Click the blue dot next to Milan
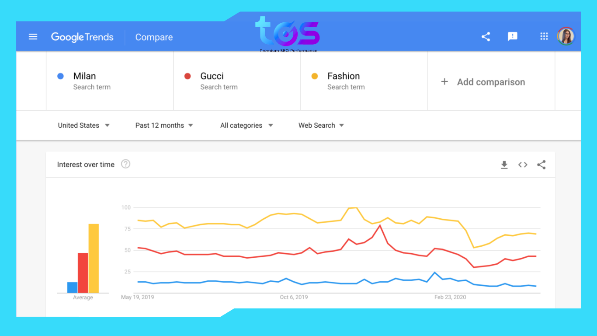The image size is (597, 336). tap(60, 76)
